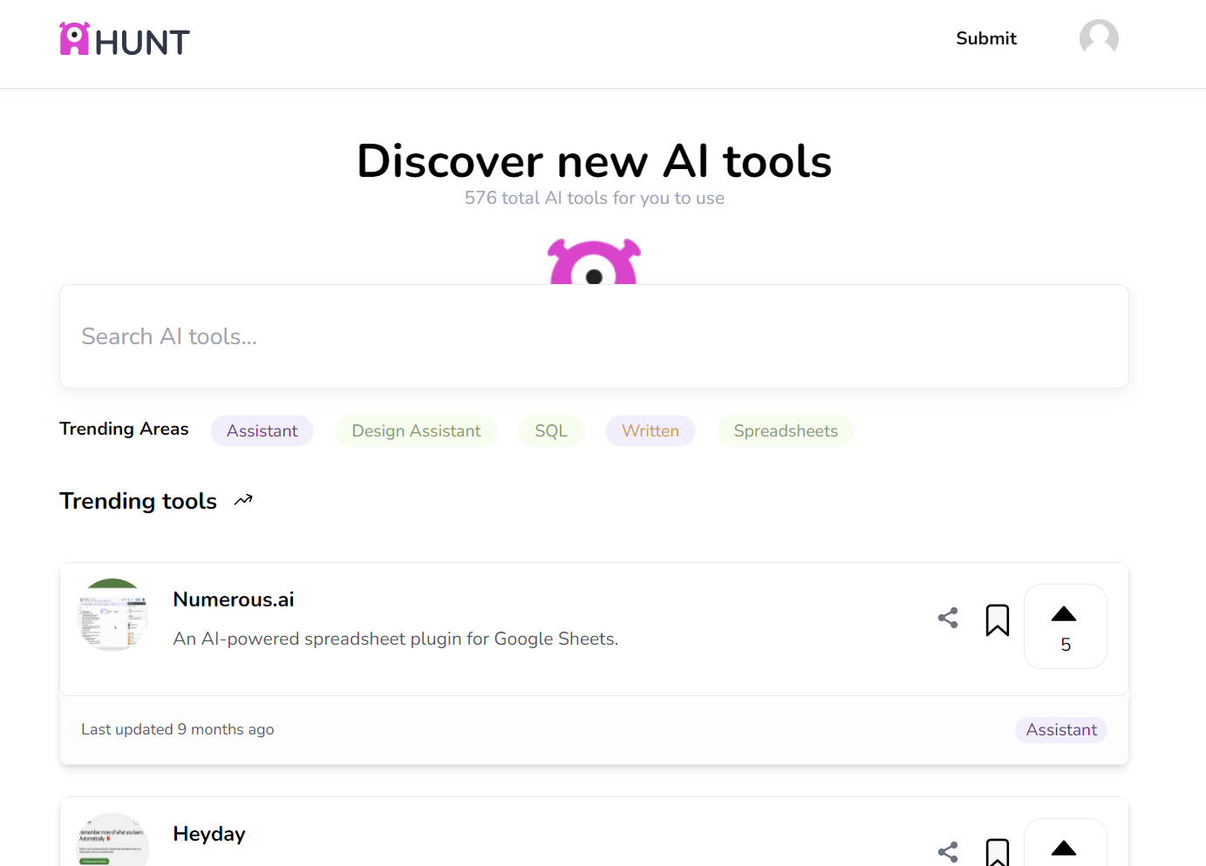Click the 'Trending Areas' label
The width and height of the screenshot is (1206, 866).
point(124,429)
